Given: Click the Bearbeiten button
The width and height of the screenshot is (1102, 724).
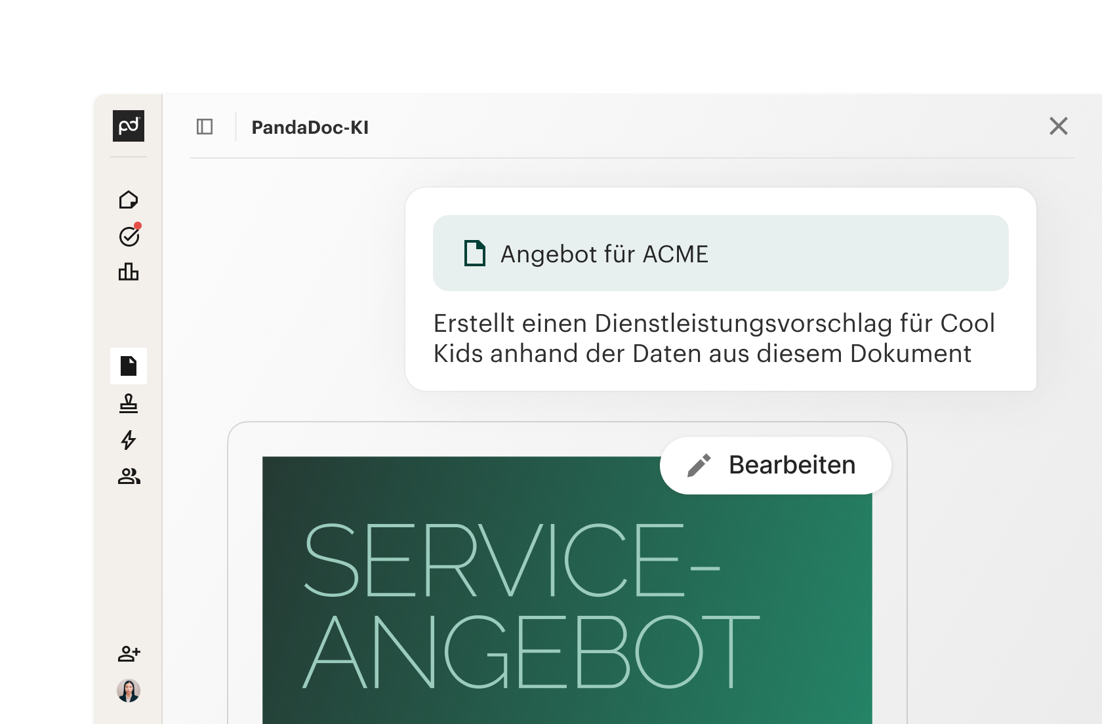Looking at the screenshot, I should (x=775, y=466).
